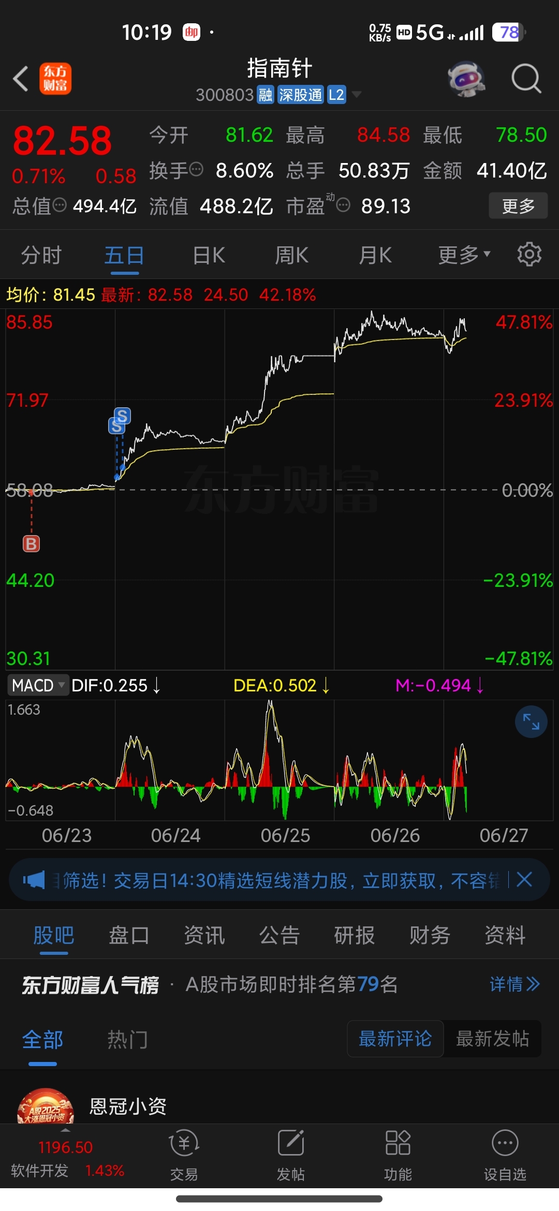Tap the 更多 quote details button
Viewport: 559px width, 1211px height.
pyautogui.click(x=518, y=205)
